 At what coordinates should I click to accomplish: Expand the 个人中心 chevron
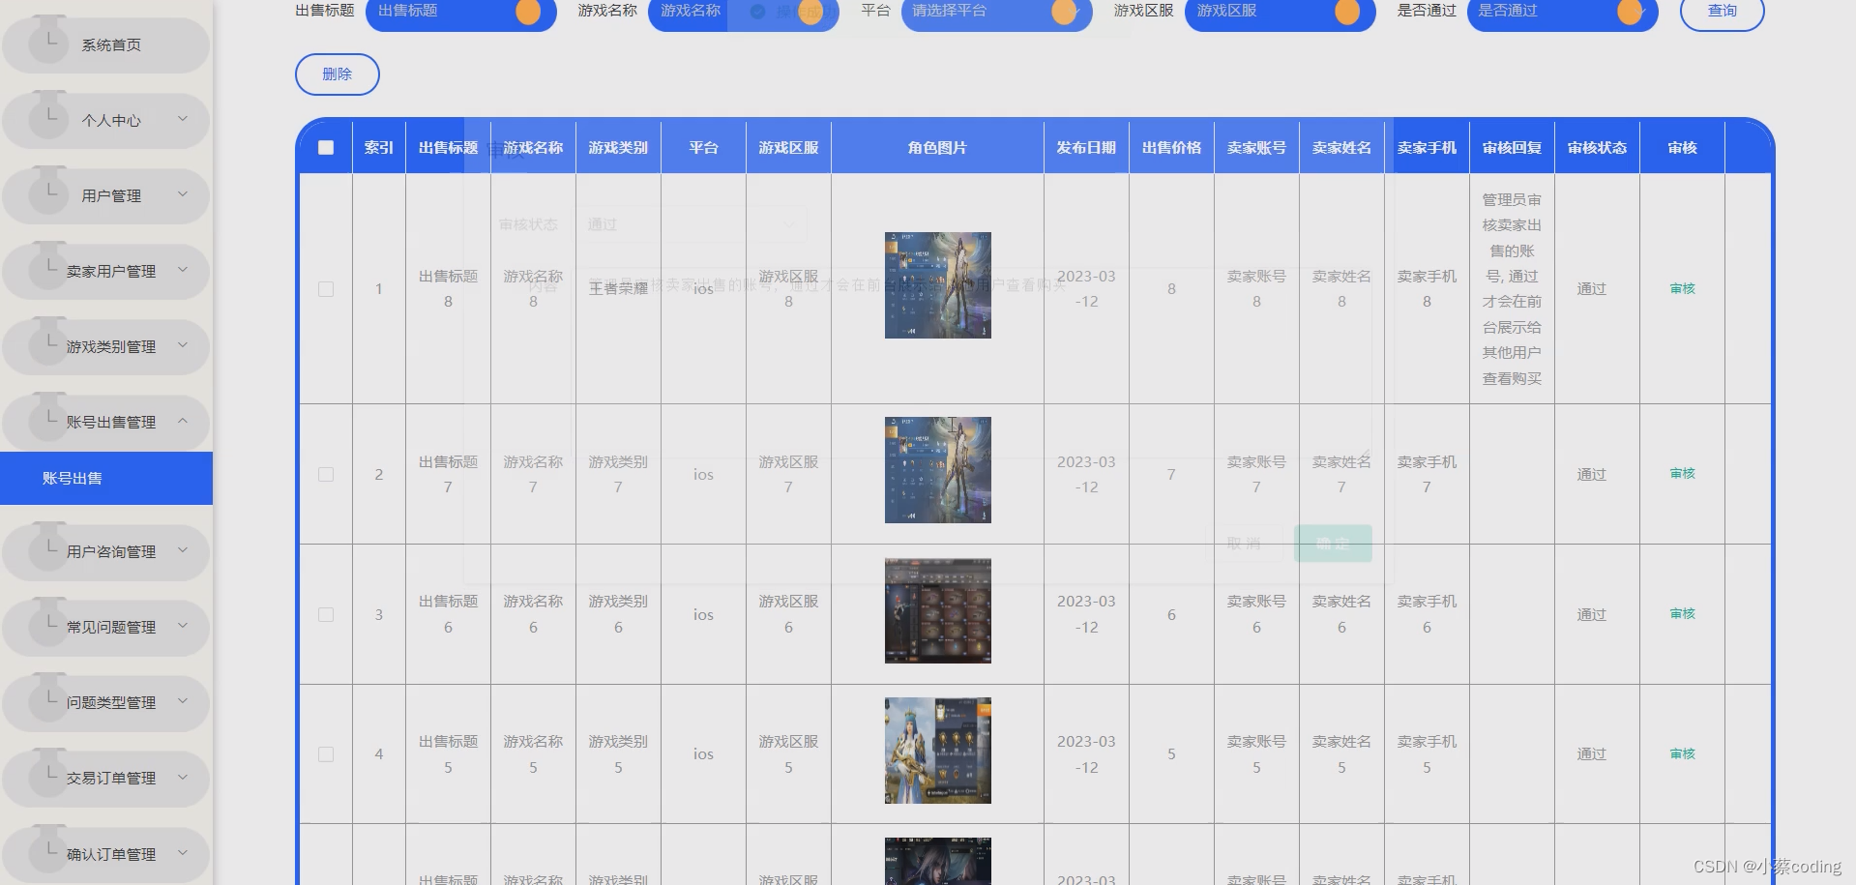[182, 119]
